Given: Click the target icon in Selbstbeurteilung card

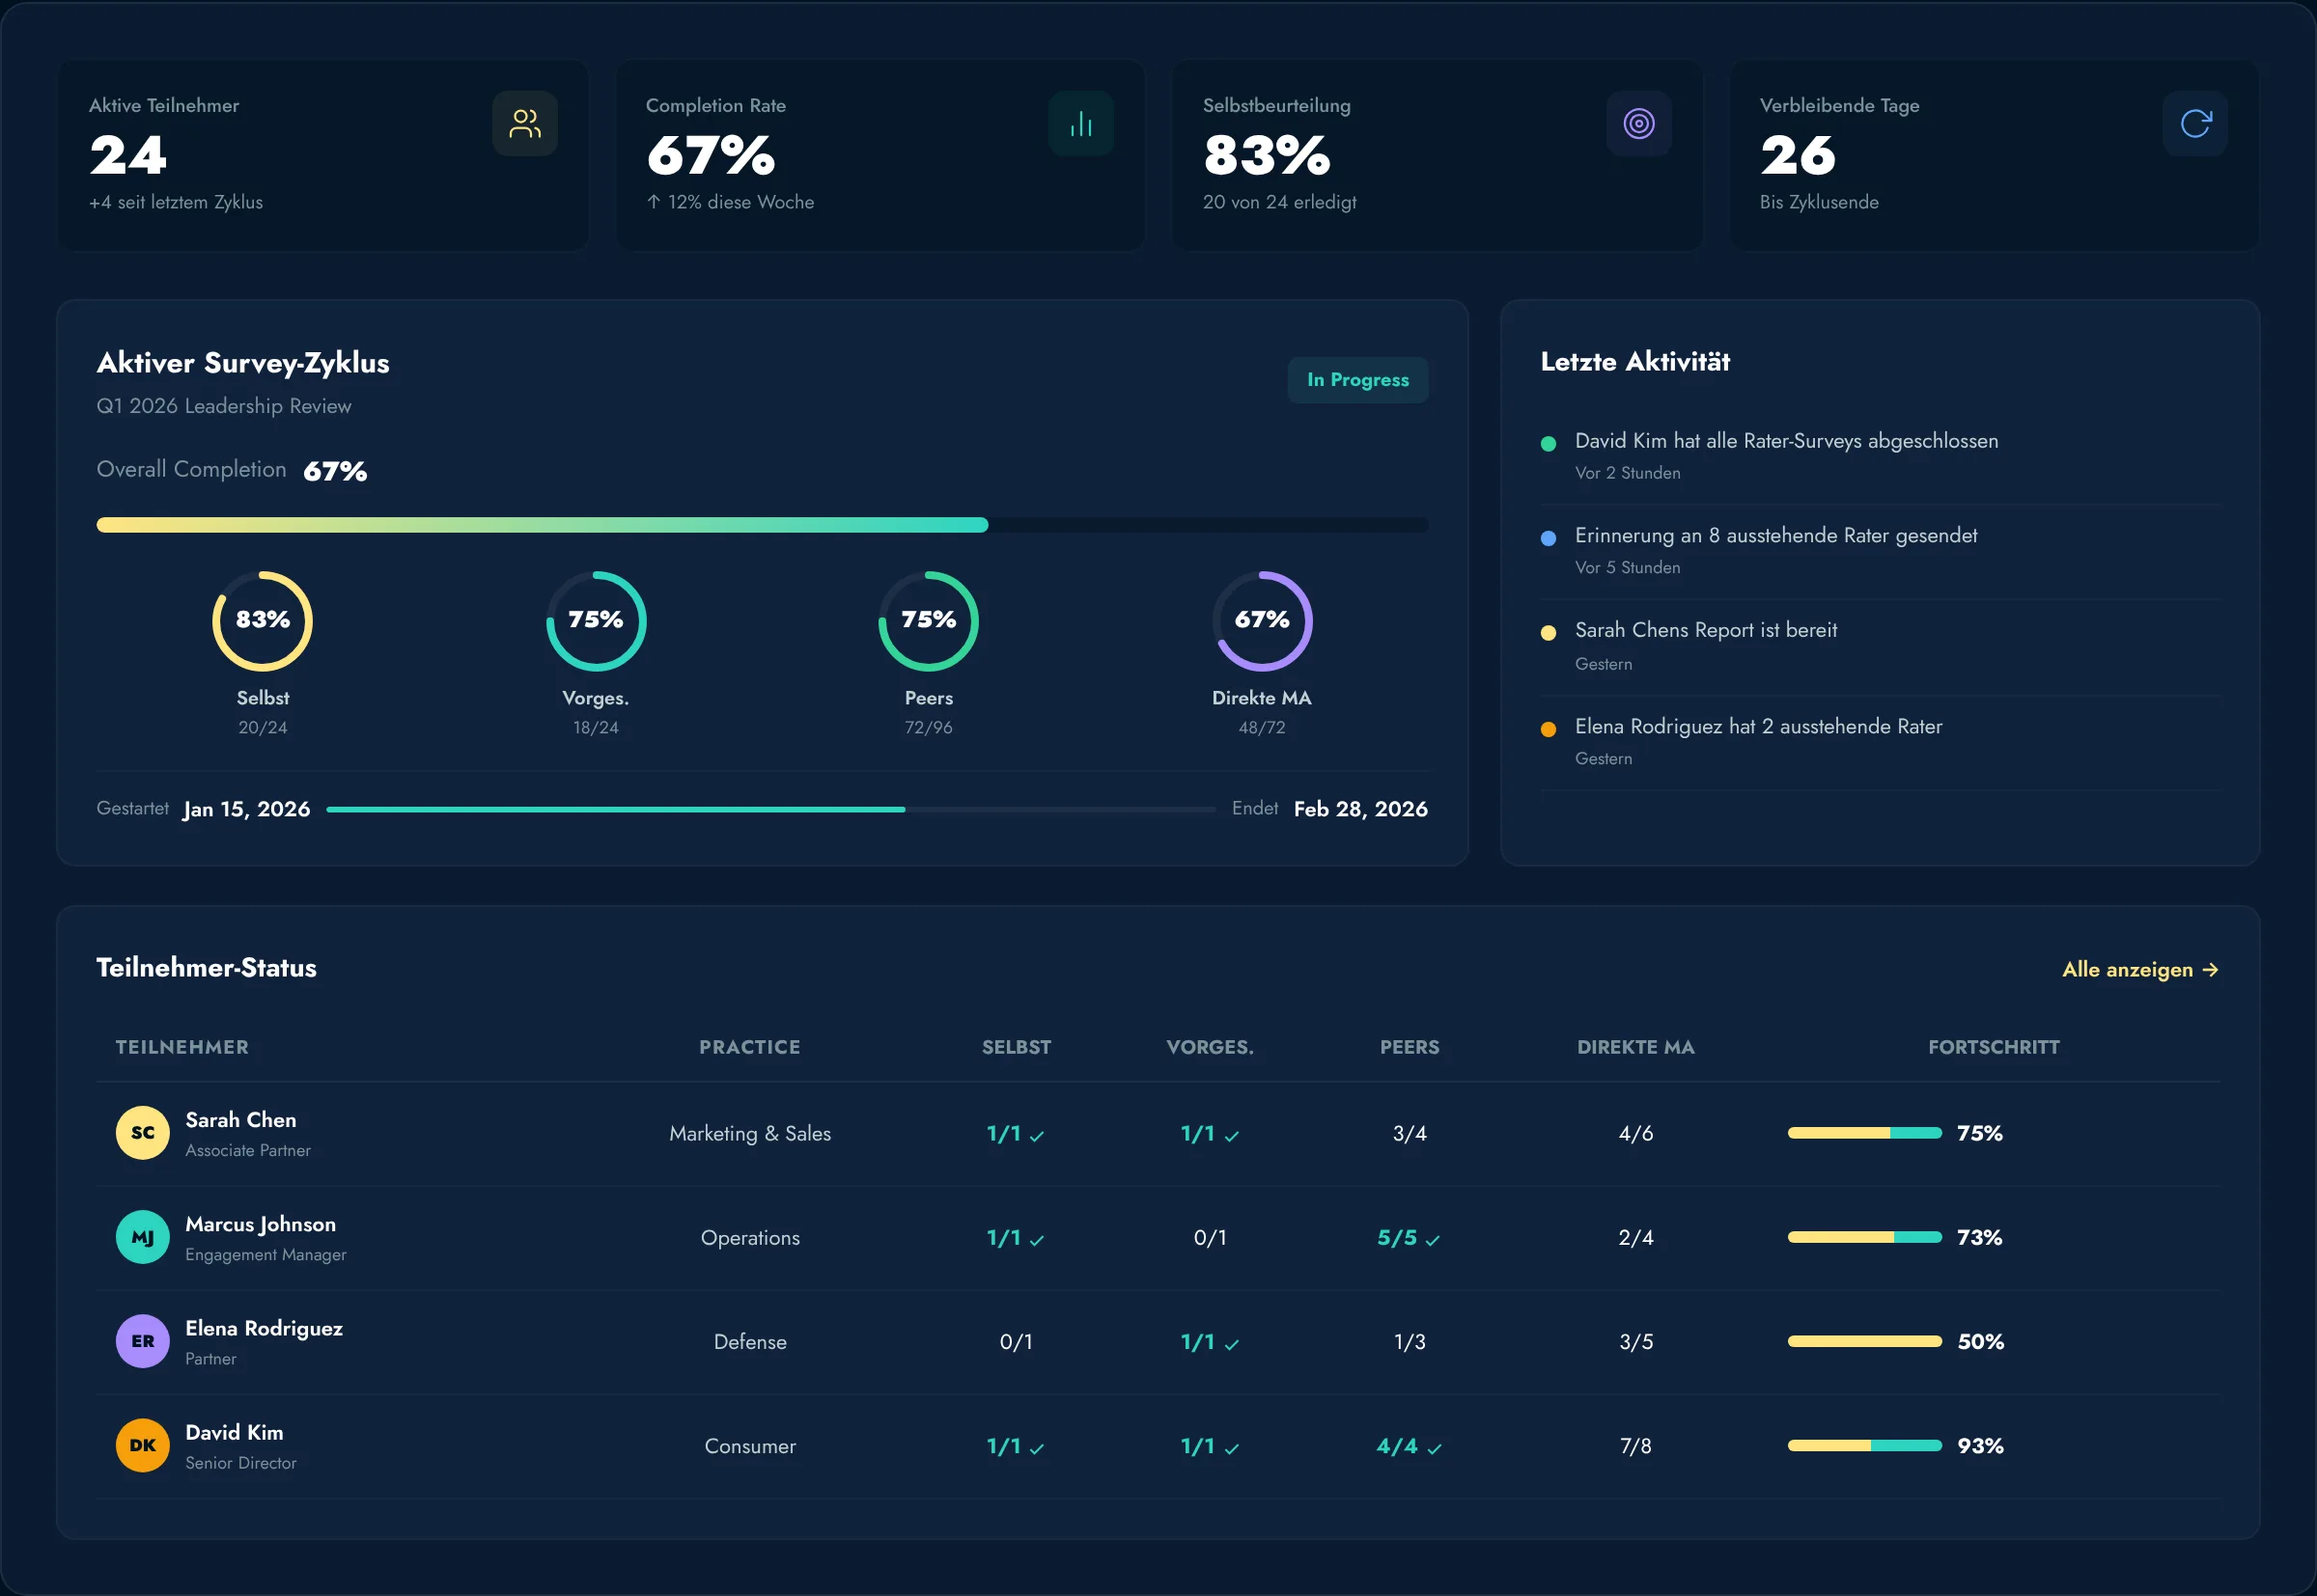Looking at the screenshot, I should pos(1638,124).
